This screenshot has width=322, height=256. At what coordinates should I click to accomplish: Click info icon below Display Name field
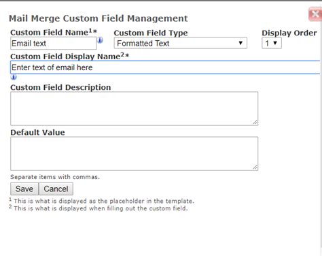coord(14,77)
